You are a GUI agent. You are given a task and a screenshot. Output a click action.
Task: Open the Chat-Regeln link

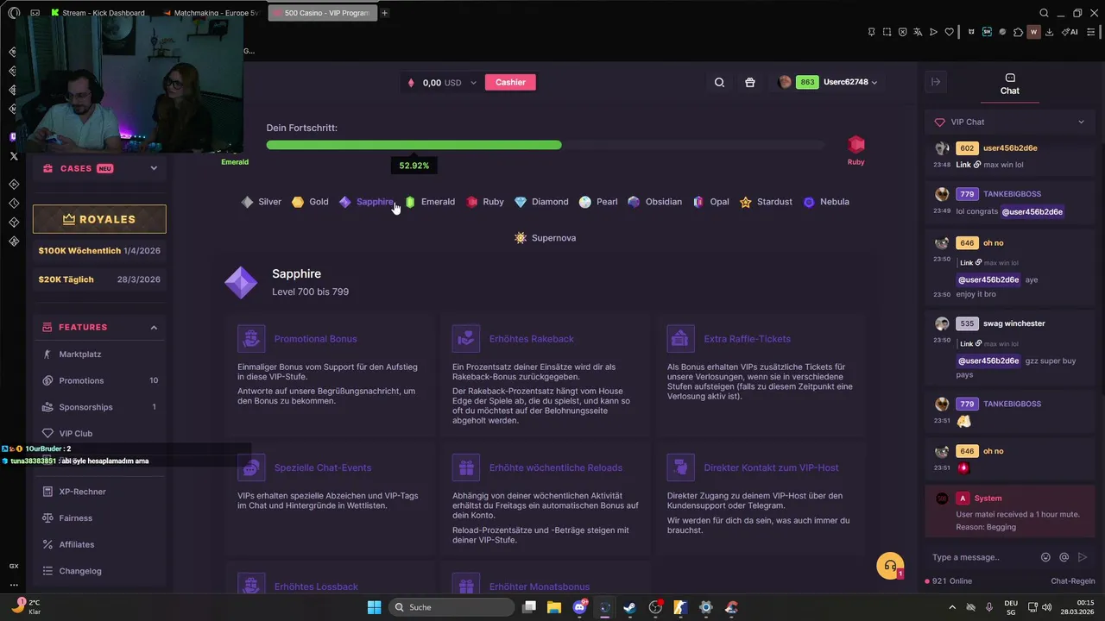pos(1072,581)
